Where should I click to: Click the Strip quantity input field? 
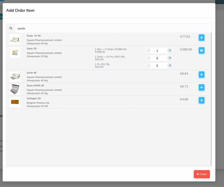click(159, 58)
